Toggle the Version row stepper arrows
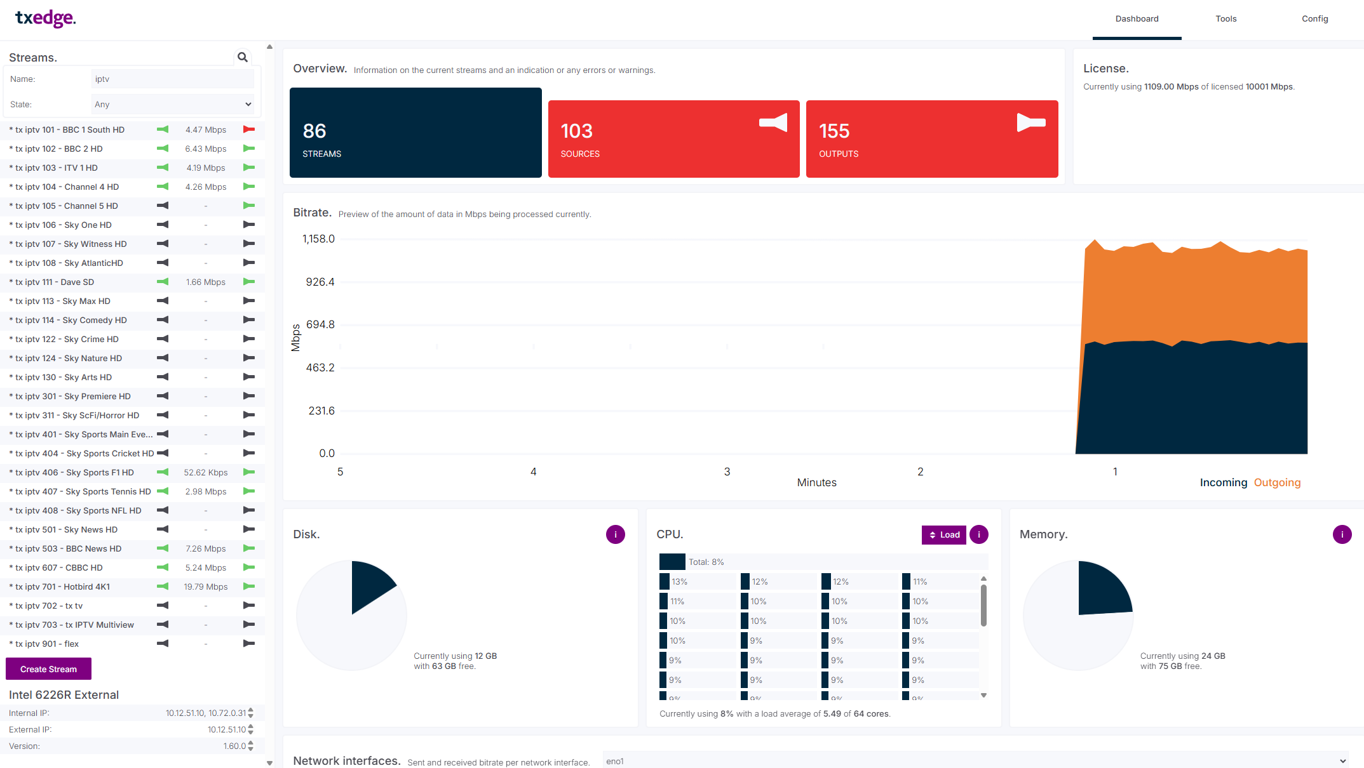 tap(250, 746)
